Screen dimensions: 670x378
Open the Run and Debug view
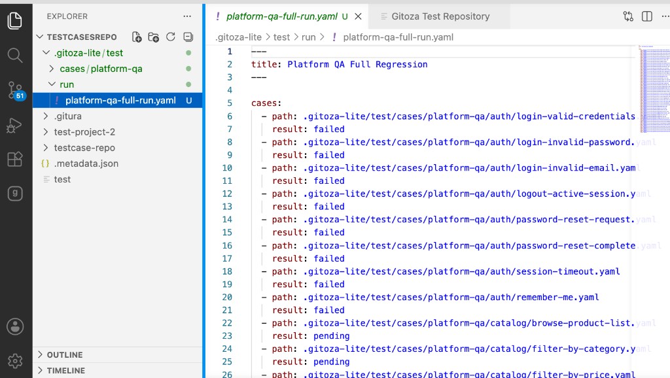coord(15,125)
